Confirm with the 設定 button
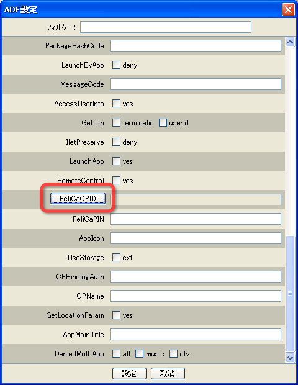 [x=129, y=373]
